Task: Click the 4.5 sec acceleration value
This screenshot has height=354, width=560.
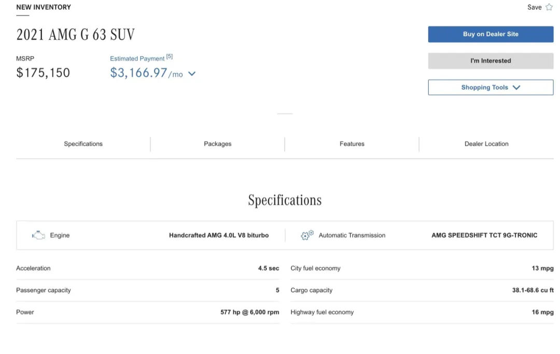Action: [x=269, y=268]
